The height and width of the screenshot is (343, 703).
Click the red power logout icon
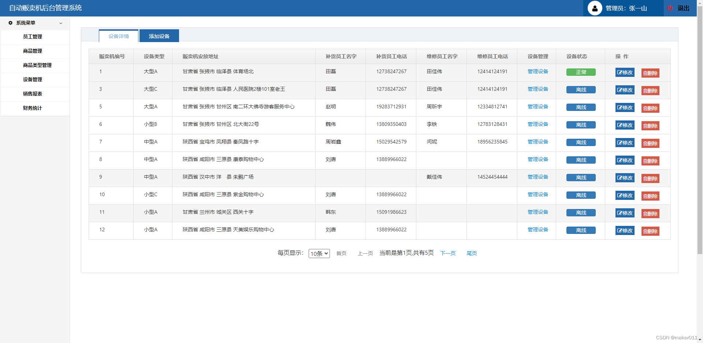click(670, 8)
